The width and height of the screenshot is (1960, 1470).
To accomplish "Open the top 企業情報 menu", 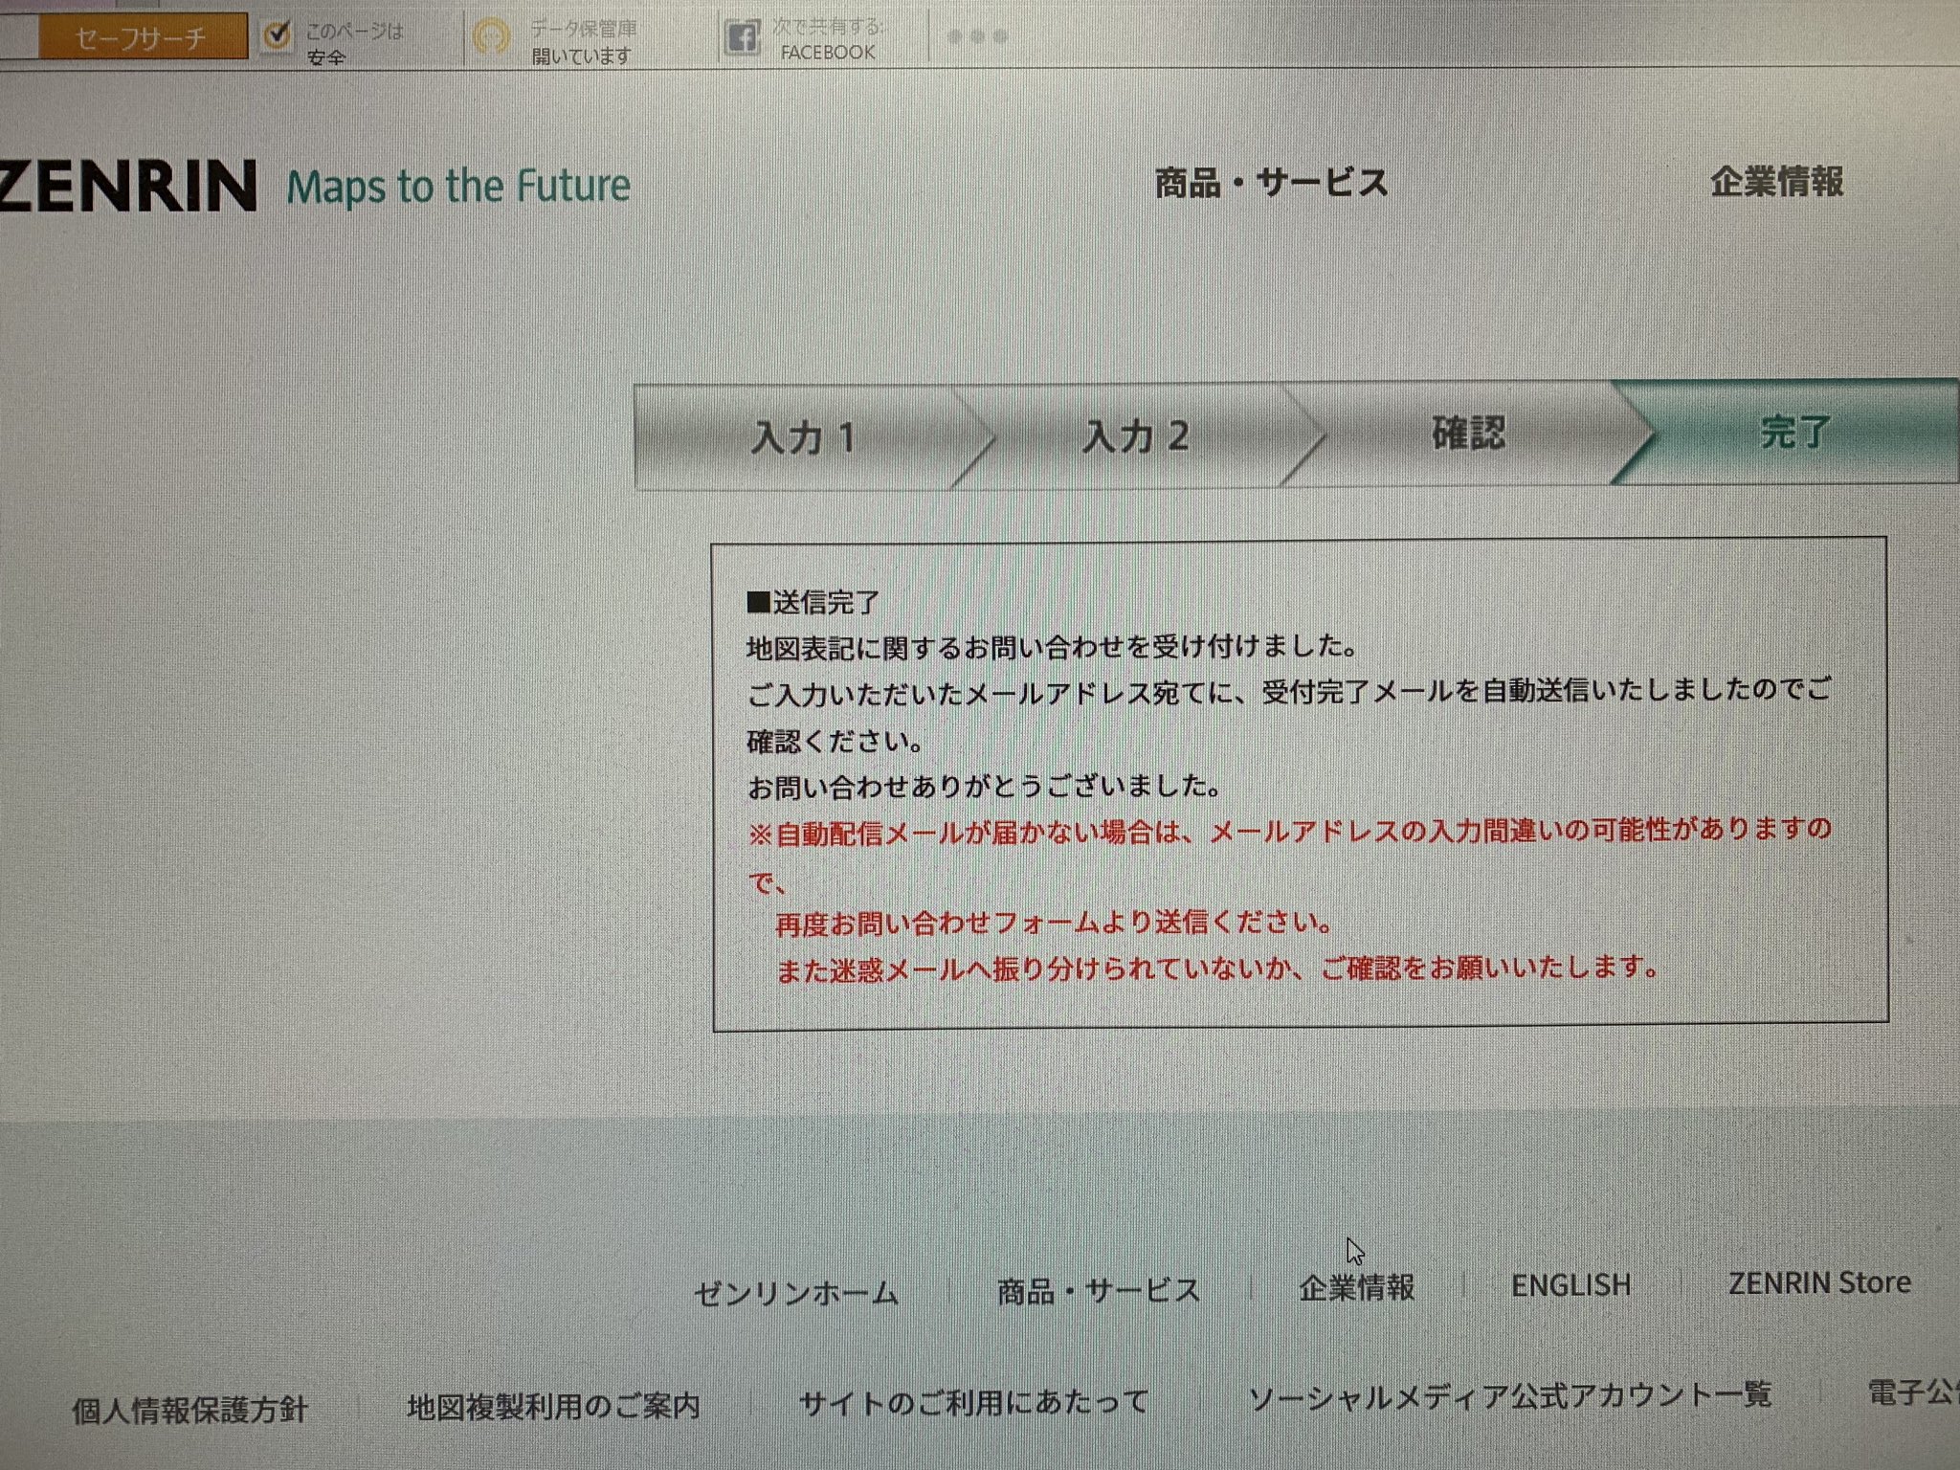I will (x=1776, y=181).
